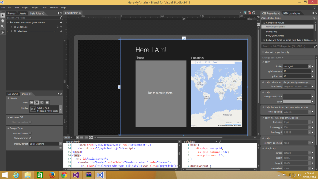Click the help icon in Device panel
The width and height of the screenshot is (318, 179).
61,148
